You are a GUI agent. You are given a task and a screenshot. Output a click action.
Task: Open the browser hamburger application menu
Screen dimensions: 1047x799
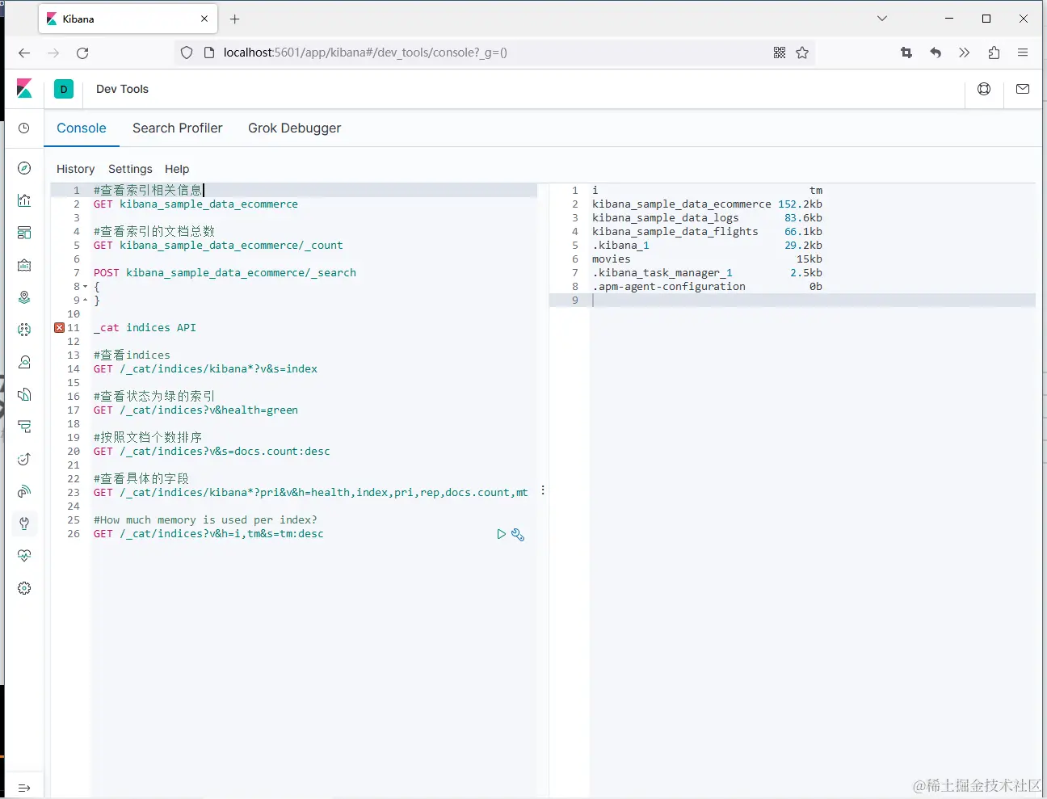coord(1023,53)
